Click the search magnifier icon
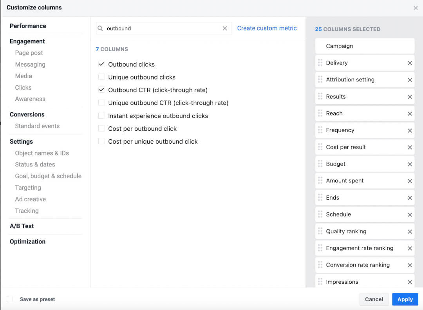 pos(100,28)
